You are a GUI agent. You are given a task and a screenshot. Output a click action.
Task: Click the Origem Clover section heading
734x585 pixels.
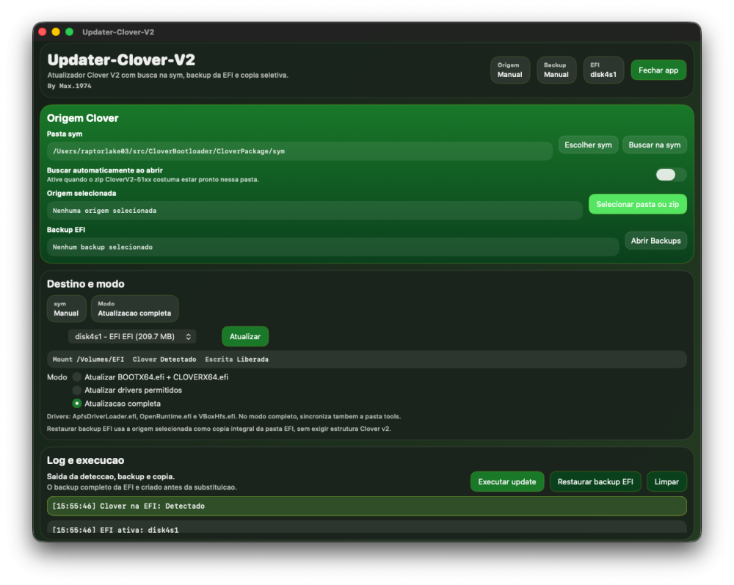coord(82,118)
